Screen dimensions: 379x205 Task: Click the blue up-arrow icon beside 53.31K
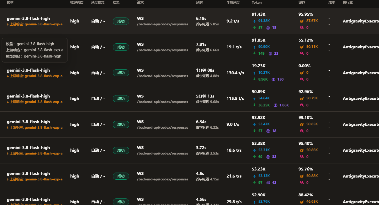[254, 150]
